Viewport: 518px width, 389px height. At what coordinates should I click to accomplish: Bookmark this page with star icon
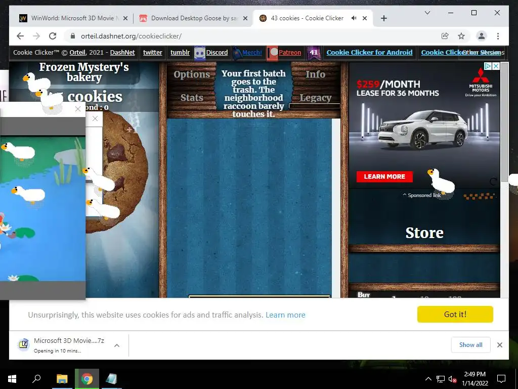461,36
